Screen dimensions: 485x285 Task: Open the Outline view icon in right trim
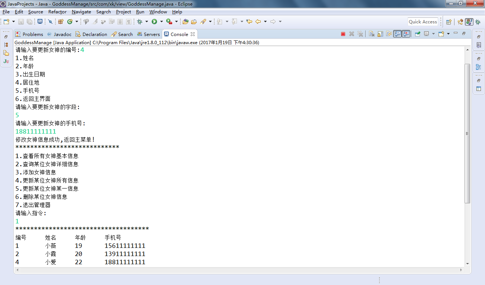[479, 67]
